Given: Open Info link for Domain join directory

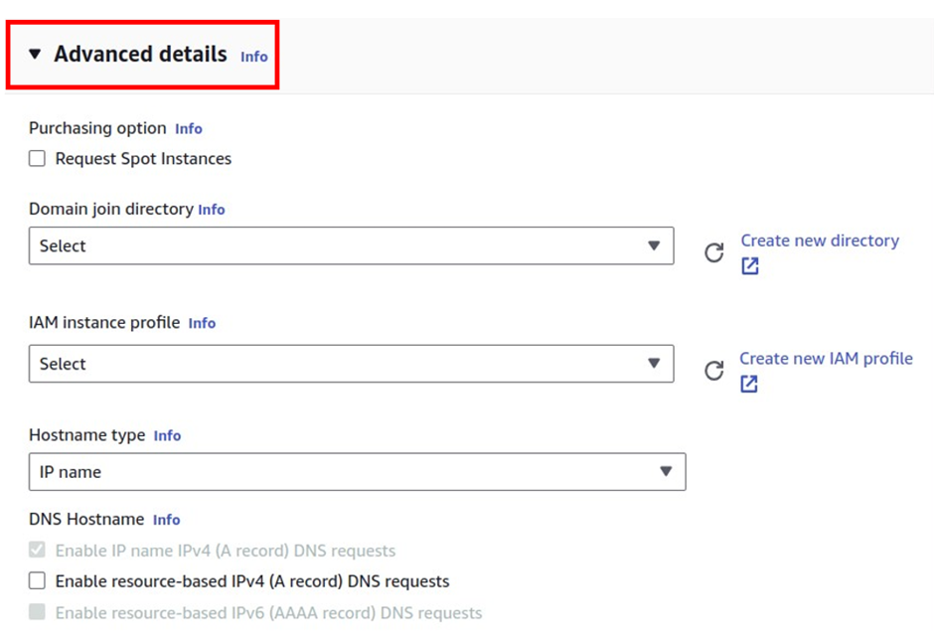Looking at the screenshot, I should (x=212, y=210).
